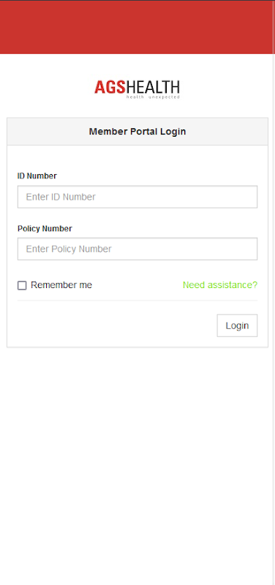The width and height of the screenshot is (275, 585).
Task: Click the red AGS letters in logo
Action: point(110,87)
